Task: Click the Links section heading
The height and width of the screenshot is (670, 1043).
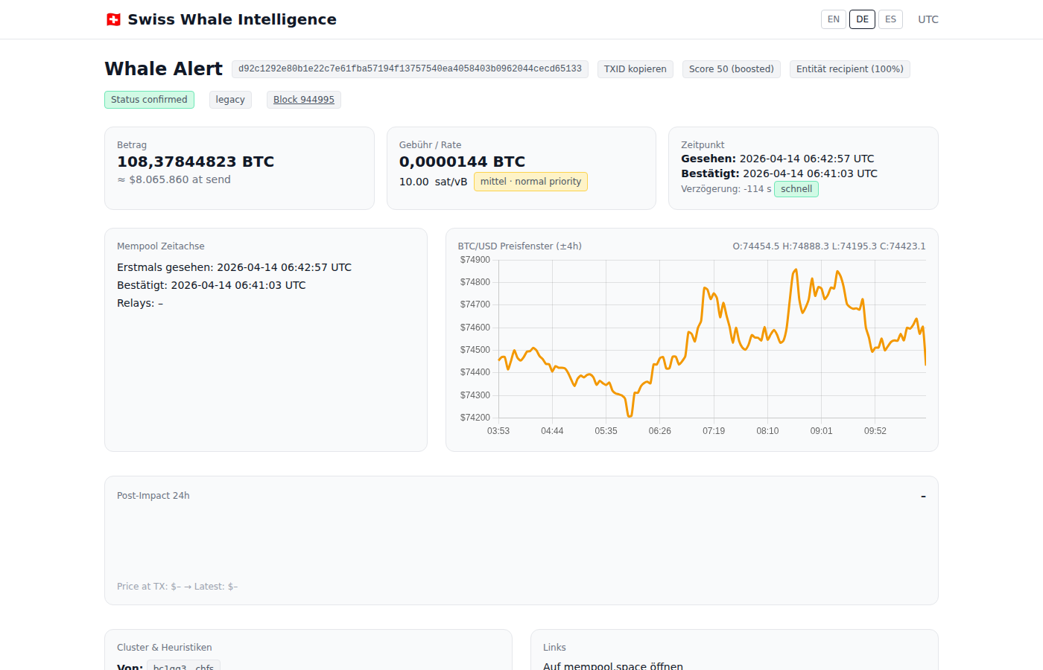Action: tap(554, 648)
